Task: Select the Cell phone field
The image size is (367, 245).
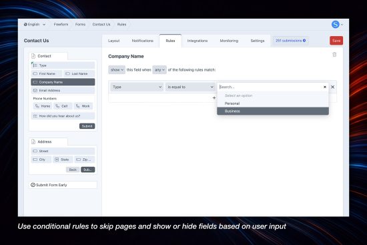Action: pyautogui.click(x=63, y=106)
